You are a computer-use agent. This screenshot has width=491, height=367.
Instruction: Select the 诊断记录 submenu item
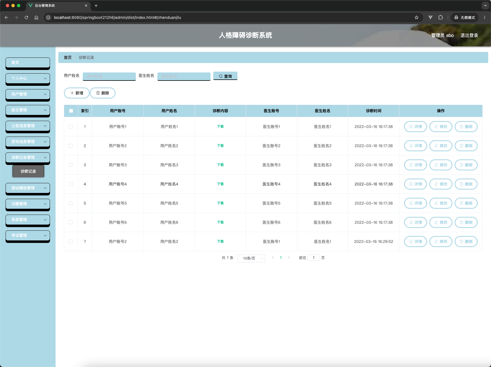28,171
